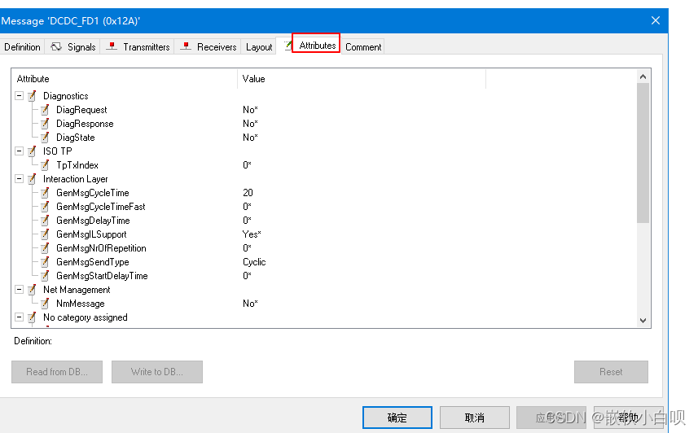Select the GenMsgDelayTime row label
Image resolution: width=698 pixels, height=433 pixels.
[93, 221]
